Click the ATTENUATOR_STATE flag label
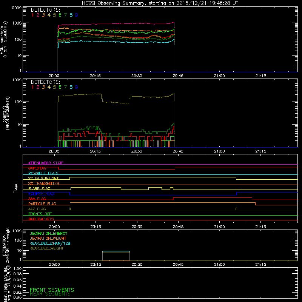 (46, 163)
